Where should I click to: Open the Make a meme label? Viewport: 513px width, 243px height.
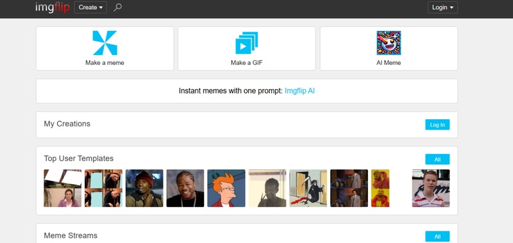(105, 62)
